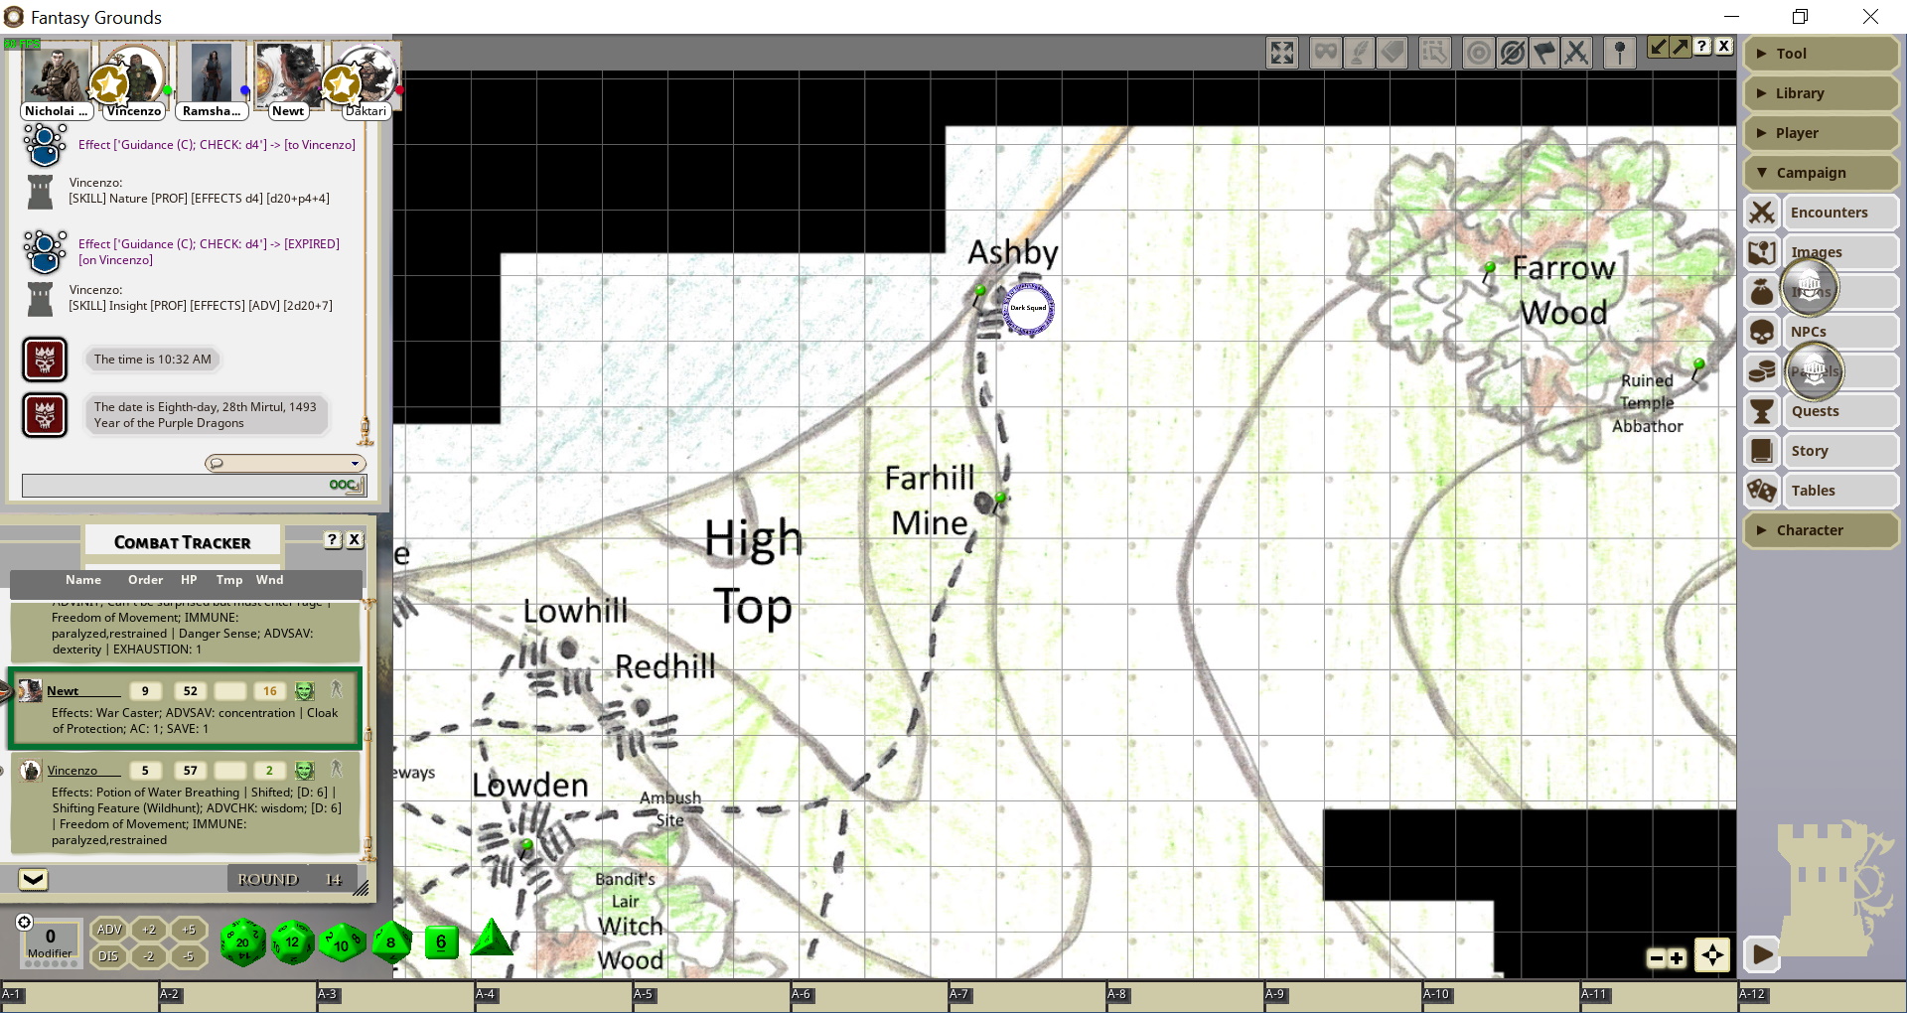
Task: Toggle the DIS disadvantage modifier
Action: point(109,956)
